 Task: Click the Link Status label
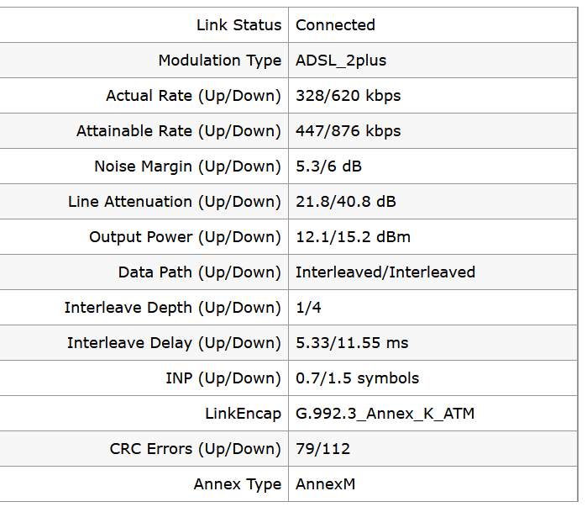tap(238, 25)
